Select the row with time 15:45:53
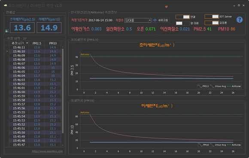 coord(35,120)
